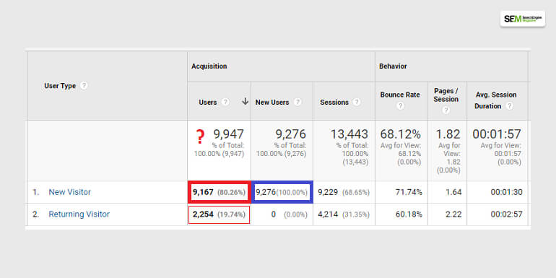The image size is (556, 278).
Task: Click help icon under Pages / Session header
Action: 446,110
